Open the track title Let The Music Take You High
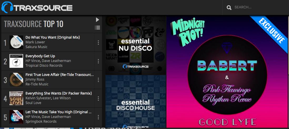 (x=59, y=112)
